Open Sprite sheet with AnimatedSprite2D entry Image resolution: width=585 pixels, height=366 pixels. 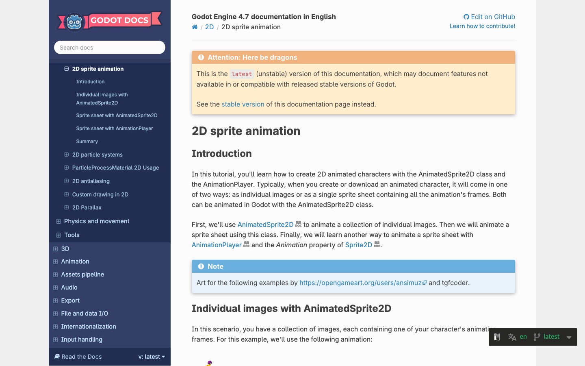click(x=117, y=115)
